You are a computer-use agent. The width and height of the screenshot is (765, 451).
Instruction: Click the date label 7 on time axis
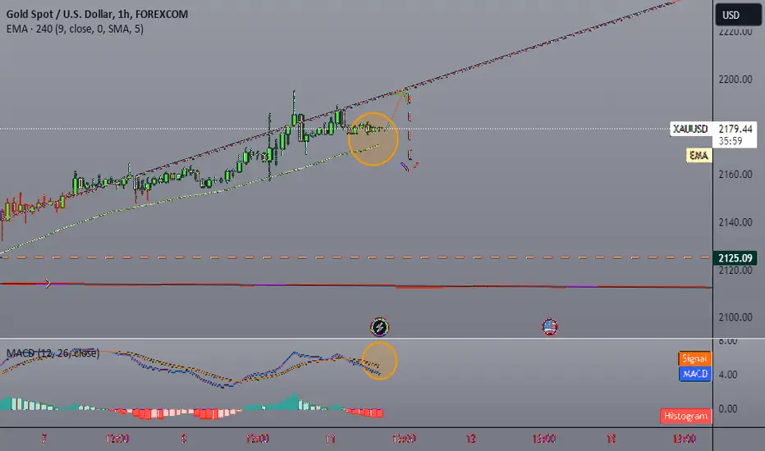tap(44, 439)
